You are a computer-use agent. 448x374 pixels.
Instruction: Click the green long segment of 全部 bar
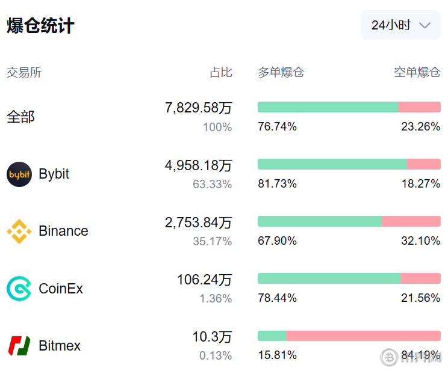(x=328, y=107)
